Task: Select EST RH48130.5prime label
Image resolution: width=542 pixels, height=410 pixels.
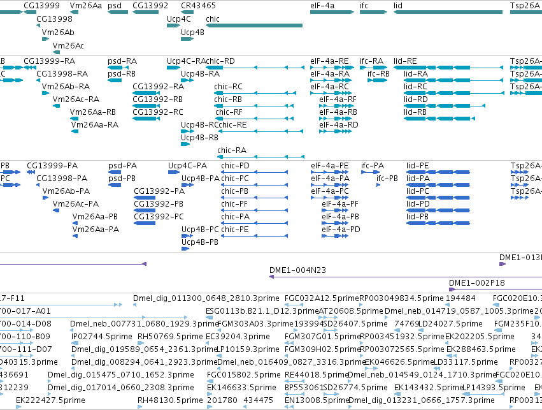Action: tap(171, 400)
